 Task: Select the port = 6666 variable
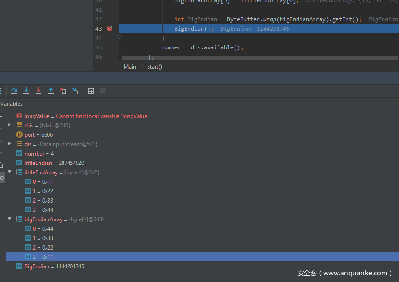pos(38,134)
